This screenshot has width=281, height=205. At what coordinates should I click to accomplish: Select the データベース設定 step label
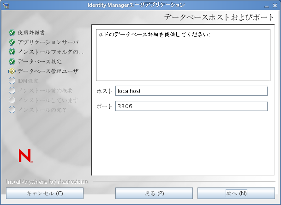point(39,62)
